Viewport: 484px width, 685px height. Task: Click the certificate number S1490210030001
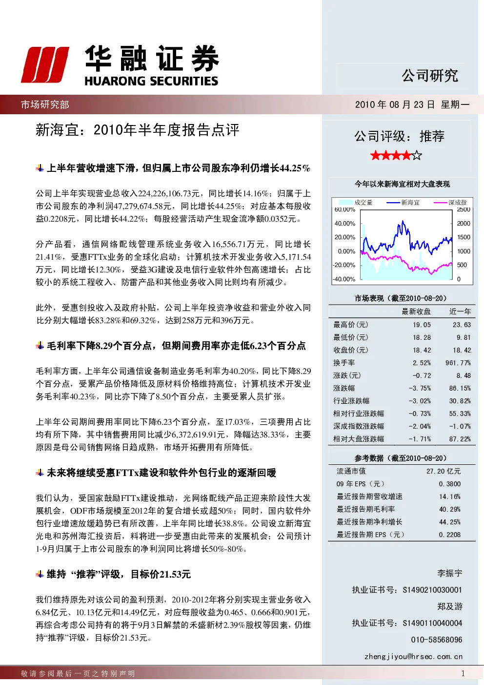tap(432, 590)
